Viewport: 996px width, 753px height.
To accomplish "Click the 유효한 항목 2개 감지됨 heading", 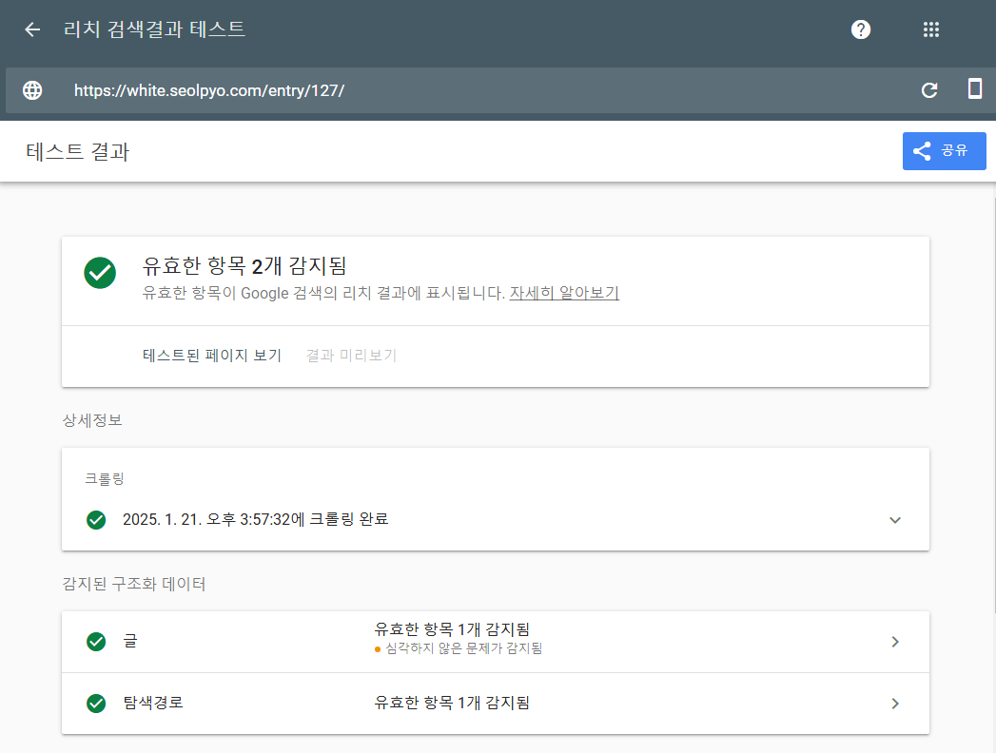I will (x=244, y=265).
